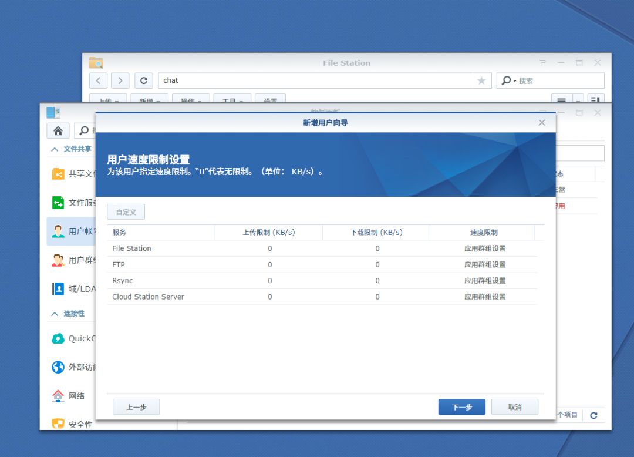This screenshot has height=457, width=634.
Task: Click File Station 应用群组设置 speed cell
Action: [x=485, y=248]
